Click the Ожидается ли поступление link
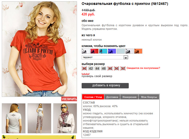Image resolution: width=189 pixels, height=139 pixels. (143, 68)
